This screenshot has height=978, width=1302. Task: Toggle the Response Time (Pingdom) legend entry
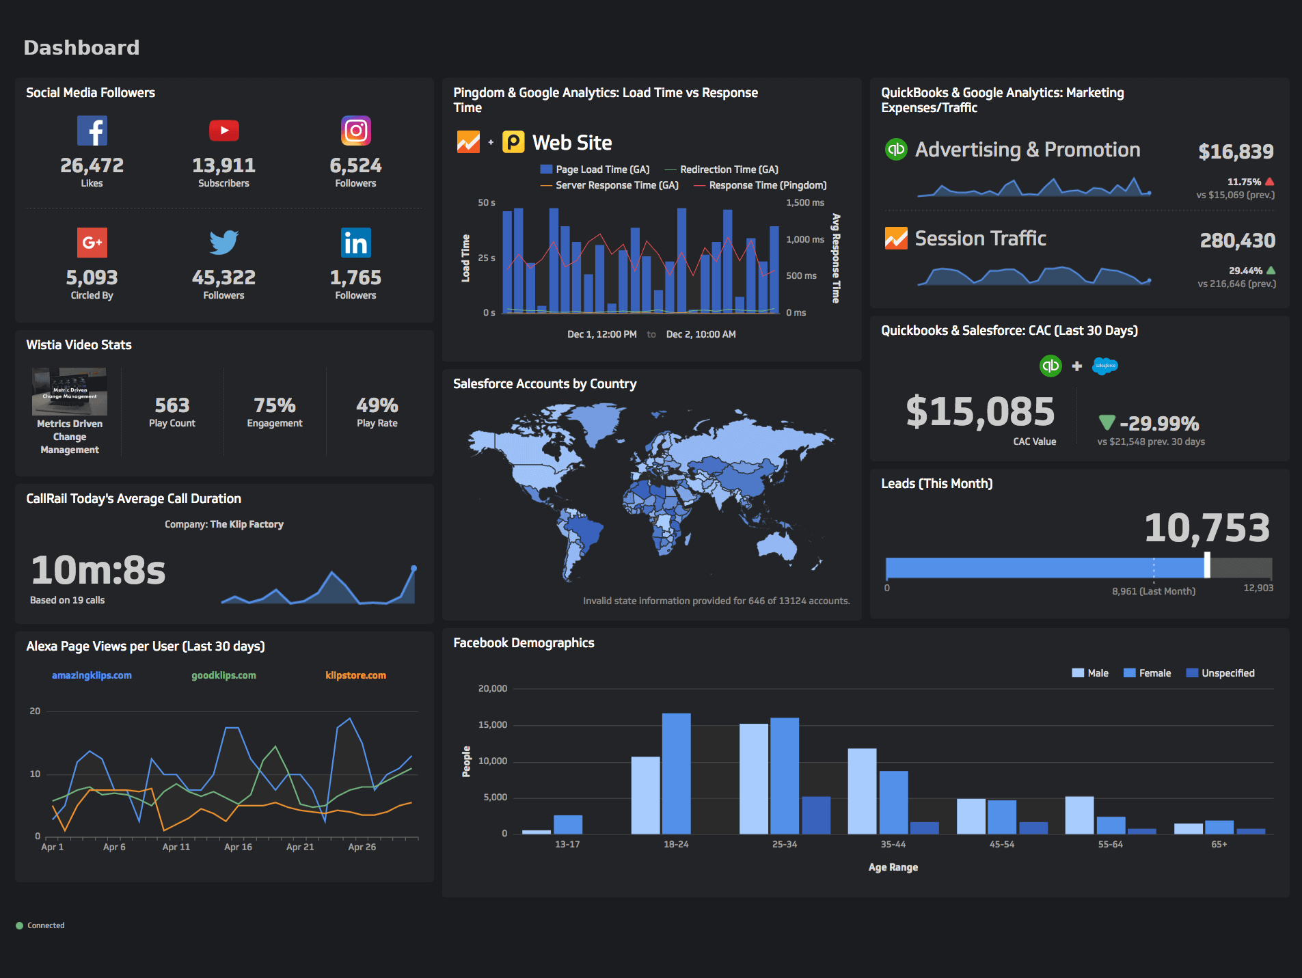click(x=760, y=185)
